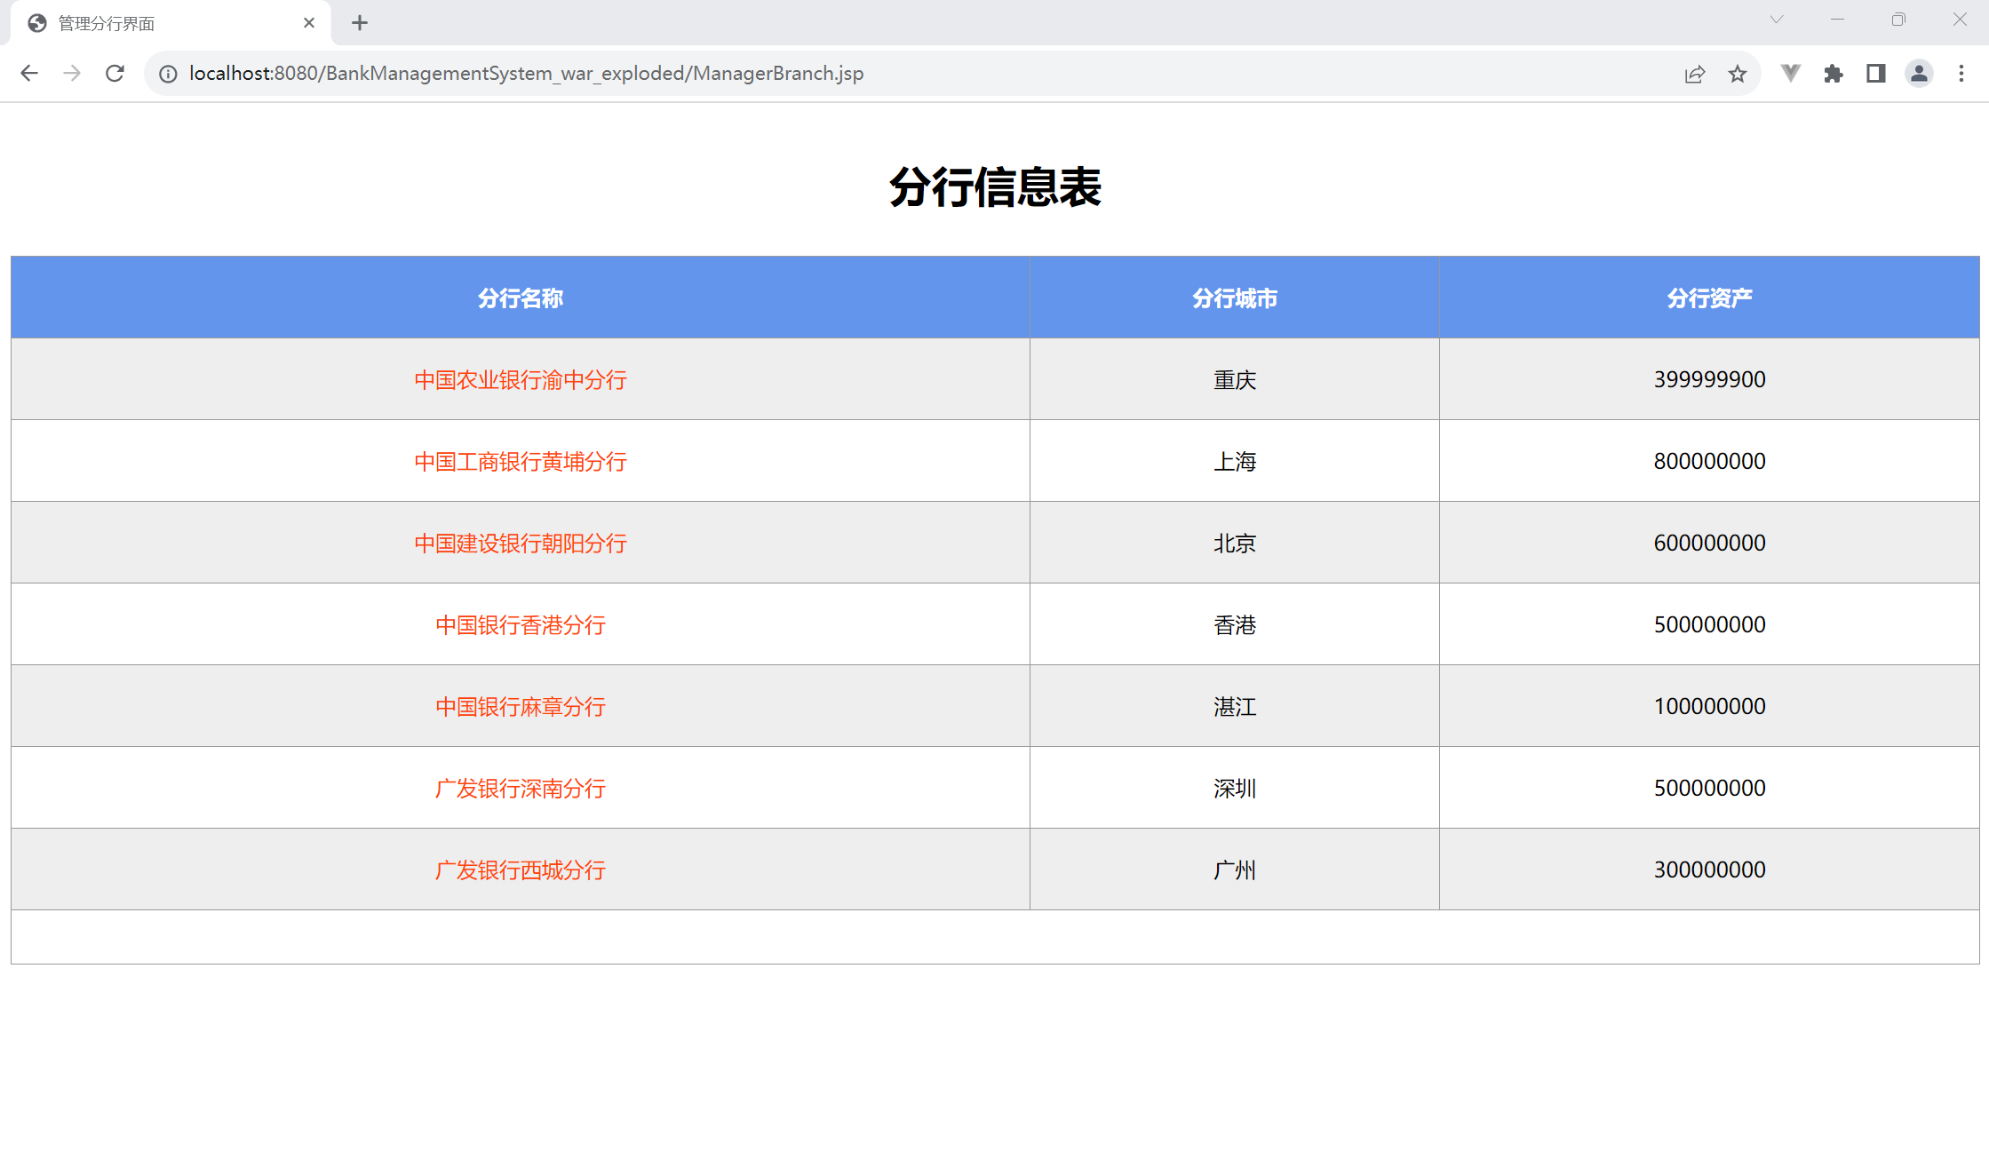This screenshot has height=1175, width=1989.
Task: Bookmark this page with star icon
Action: (x=1738, y=74)
